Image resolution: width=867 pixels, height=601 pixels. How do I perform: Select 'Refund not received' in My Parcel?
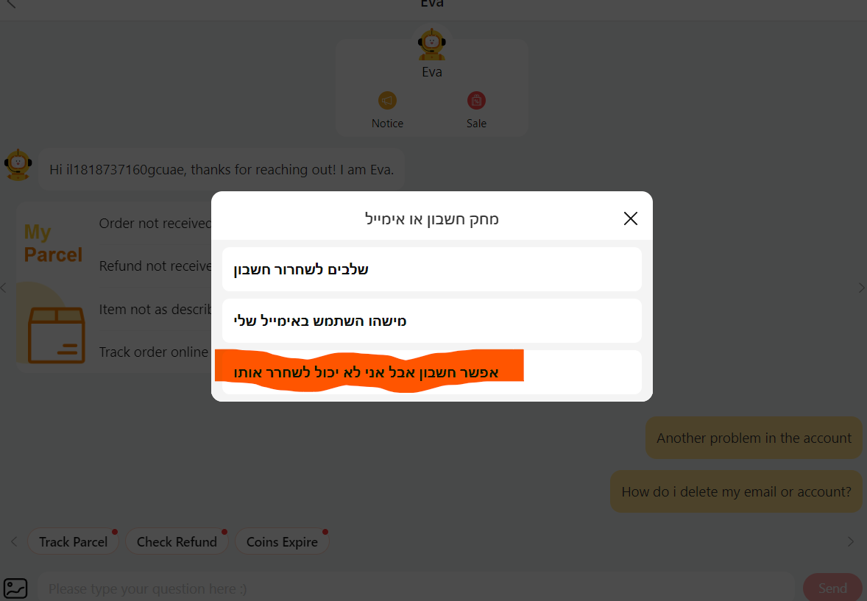point(155,266)
